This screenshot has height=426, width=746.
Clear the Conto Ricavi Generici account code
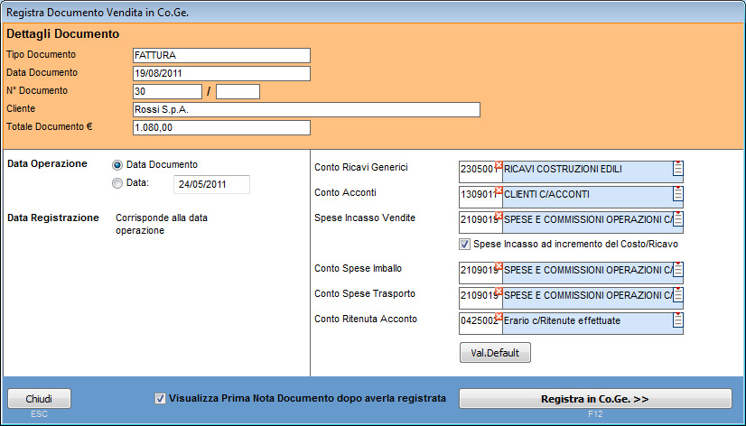pyautogui.click(x=498, y=164)
